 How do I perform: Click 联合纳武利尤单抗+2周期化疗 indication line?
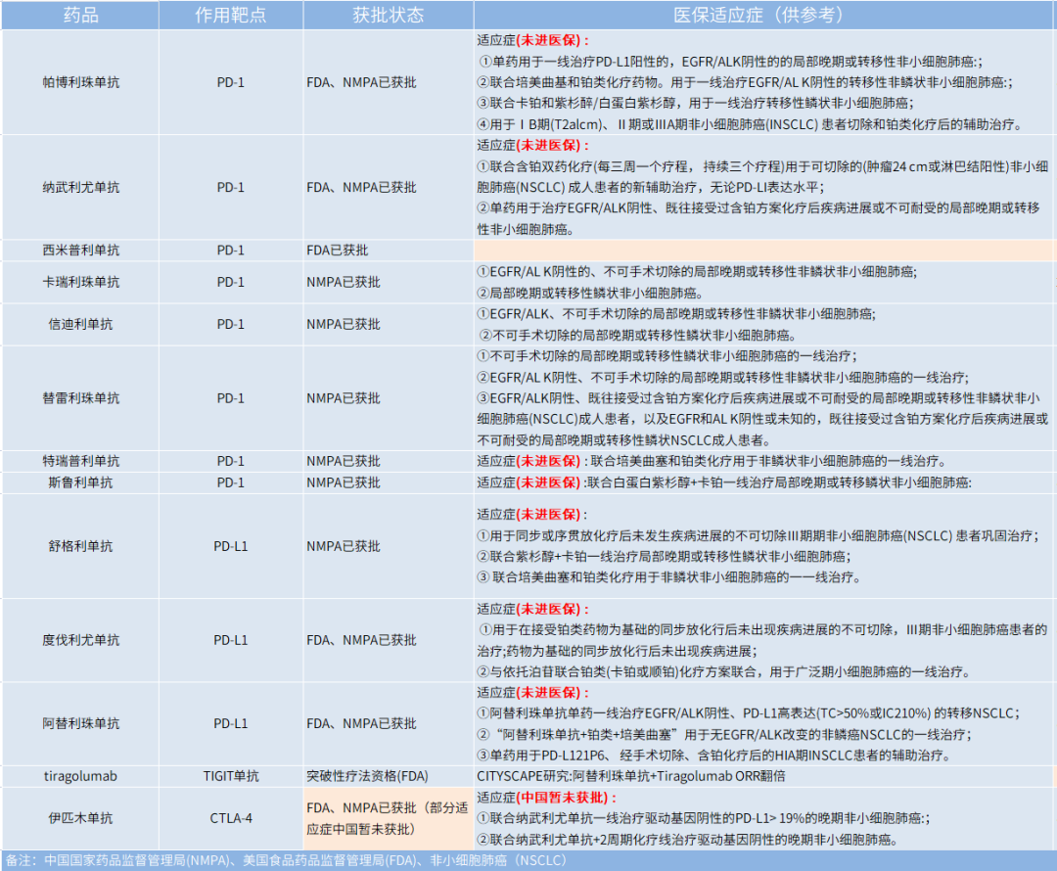688,840
